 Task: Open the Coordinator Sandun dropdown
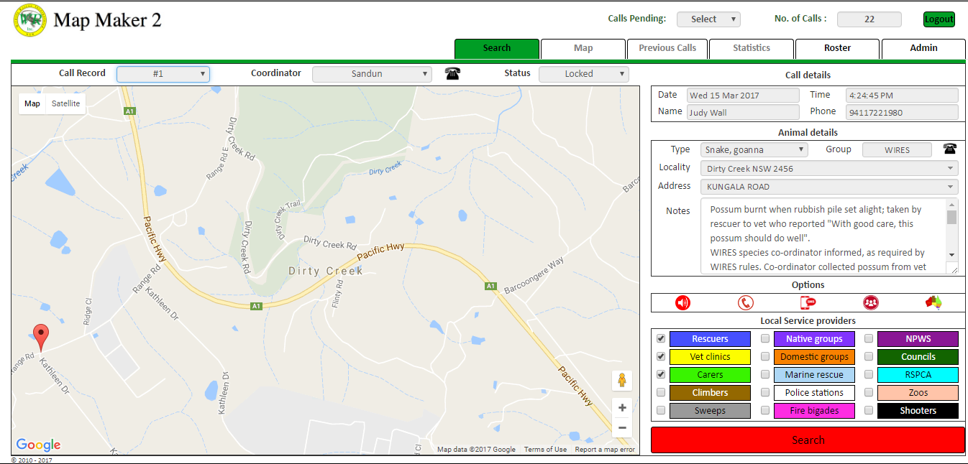click(372, 74)
